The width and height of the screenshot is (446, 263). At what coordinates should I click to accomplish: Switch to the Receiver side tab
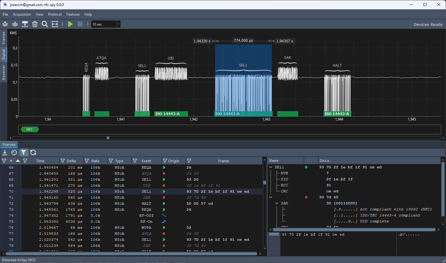(x=4, y=72)
